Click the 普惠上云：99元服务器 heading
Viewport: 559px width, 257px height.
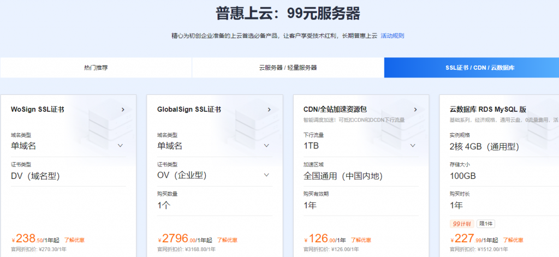288,14
